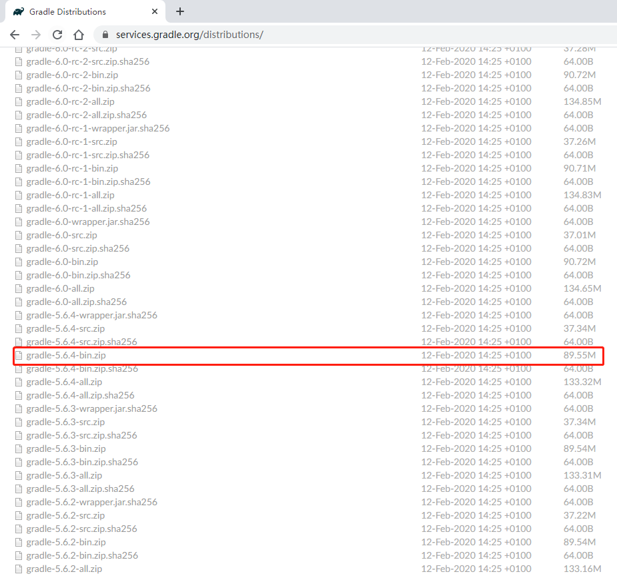Click file icon beside gradle-5.6.4-src.zip
617x576 pixels.
19,329
